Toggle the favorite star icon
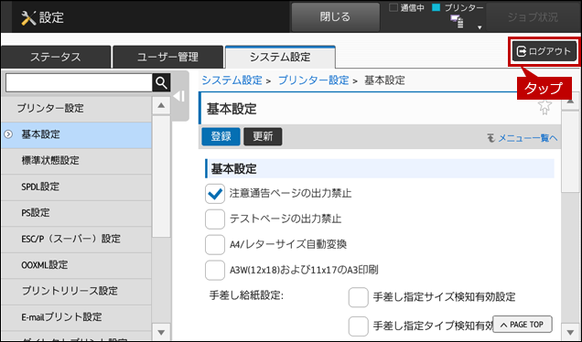Screen dimensions: 582x342 544,107
